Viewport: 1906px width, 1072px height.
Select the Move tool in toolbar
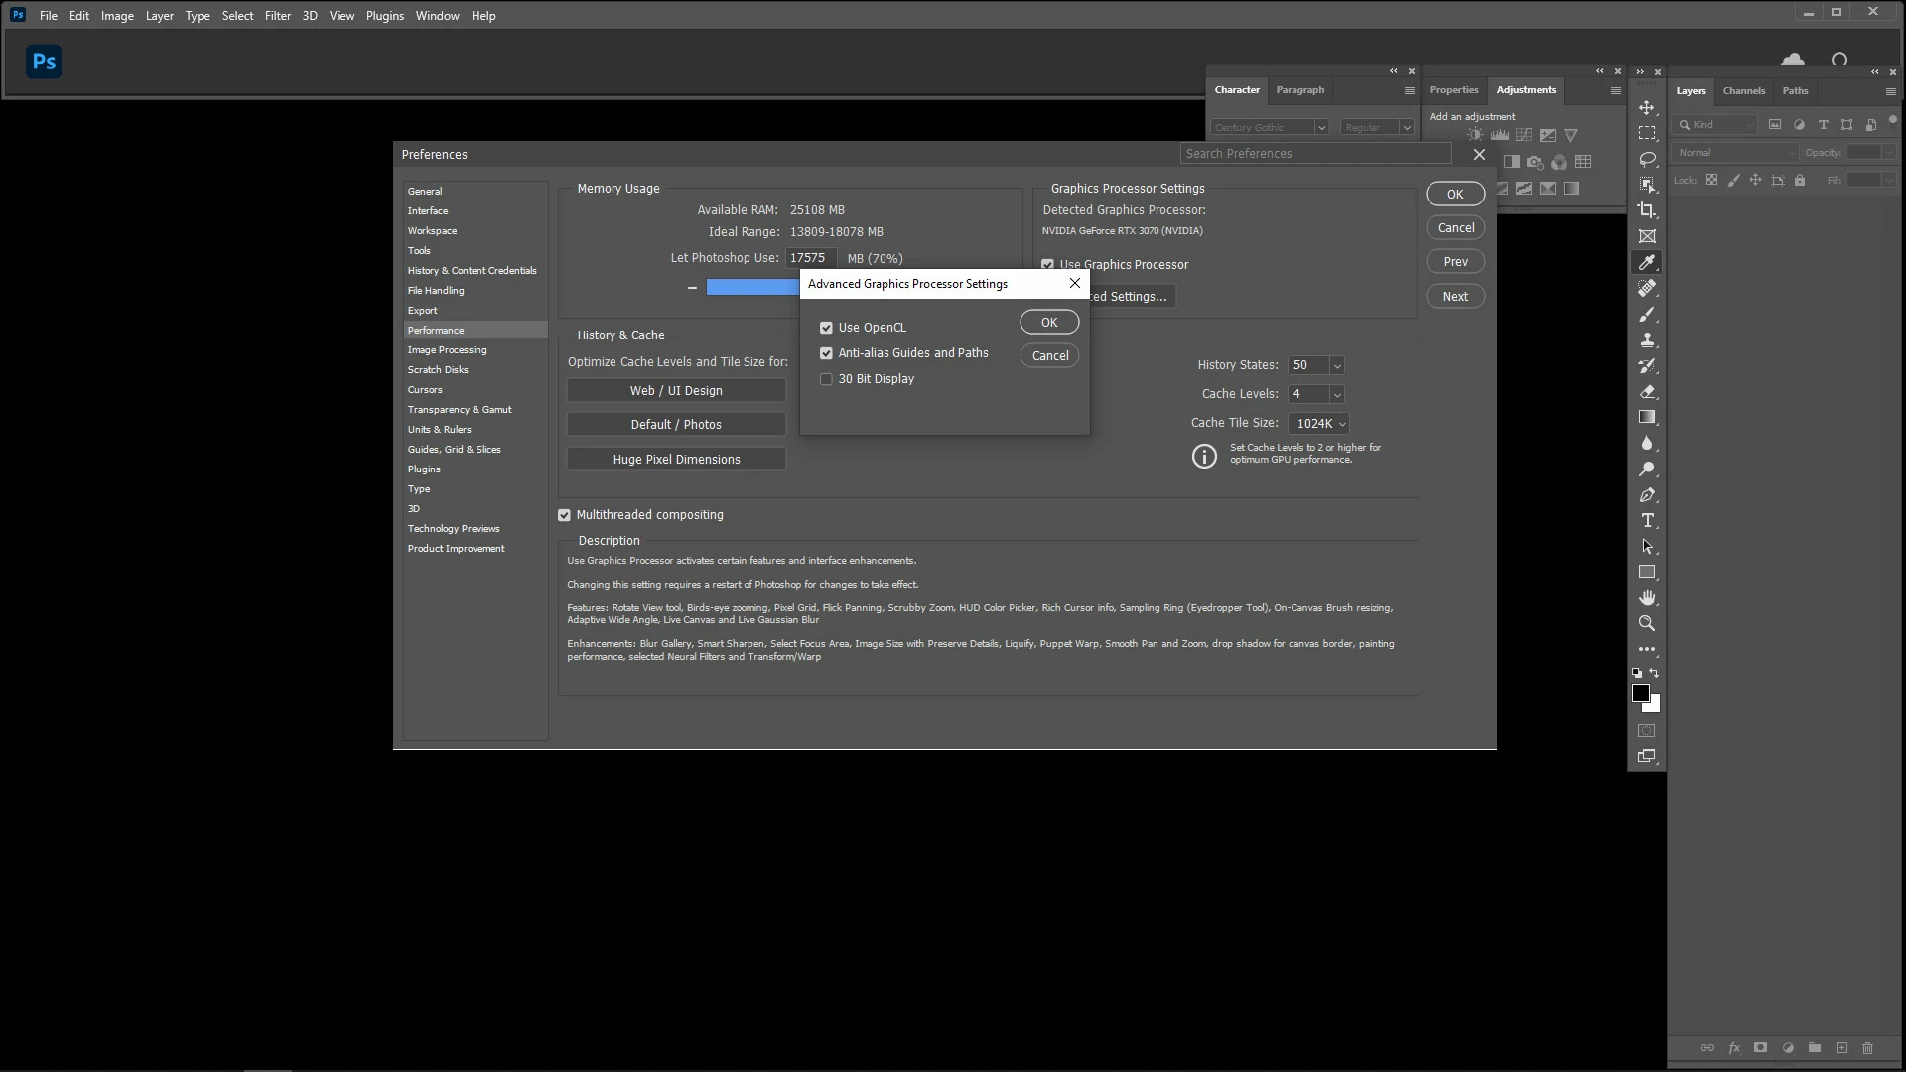(x=1647, y=107)
